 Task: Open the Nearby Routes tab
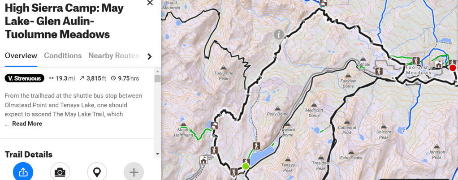[x=114, y=56]
